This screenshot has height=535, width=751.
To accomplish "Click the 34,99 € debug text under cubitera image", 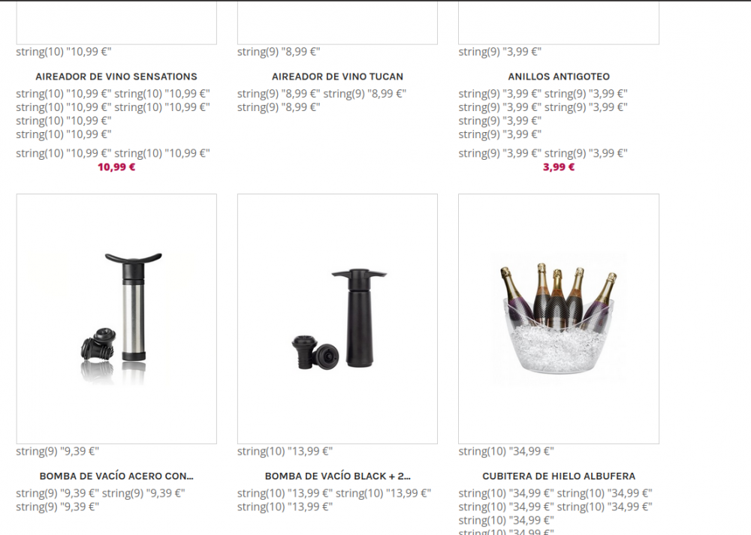I will pos(506,451).
